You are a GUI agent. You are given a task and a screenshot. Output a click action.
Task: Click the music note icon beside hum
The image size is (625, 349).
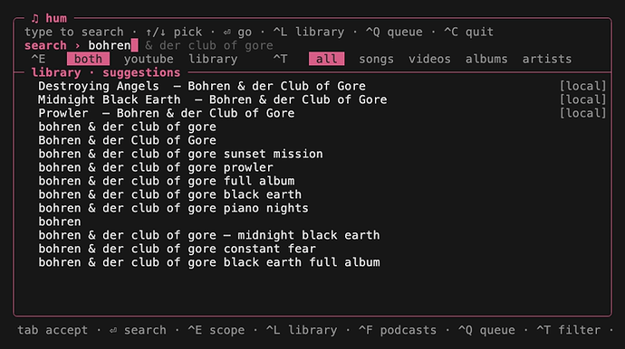coord(35,18)
